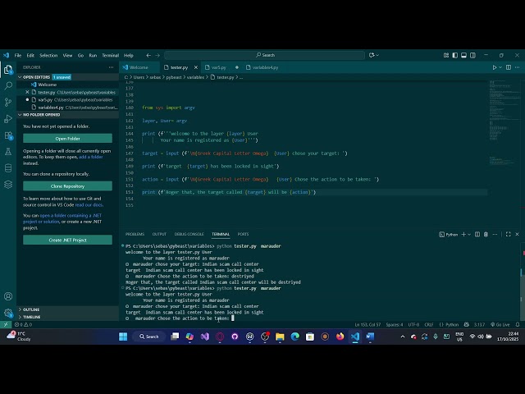This screenshot has width=525, height=394.
Task: Open Windows Start menu on taskbar
Action: click(123, 337)
